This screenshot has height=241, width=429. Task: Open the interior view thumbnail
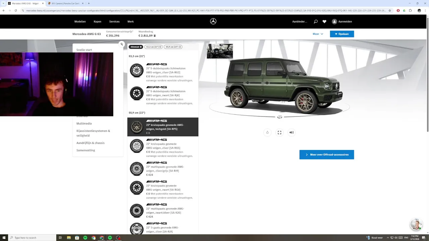(x=220, y=51)
